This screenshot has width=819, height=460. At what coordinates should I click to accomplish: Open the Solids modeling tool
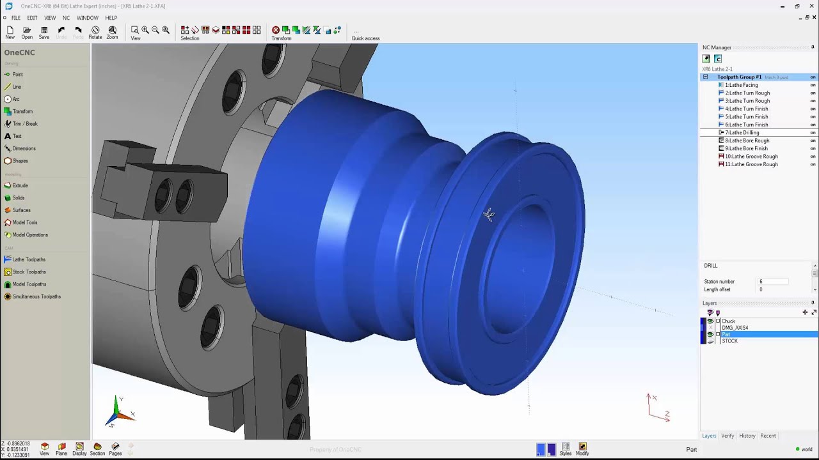(x=14, y=198)
